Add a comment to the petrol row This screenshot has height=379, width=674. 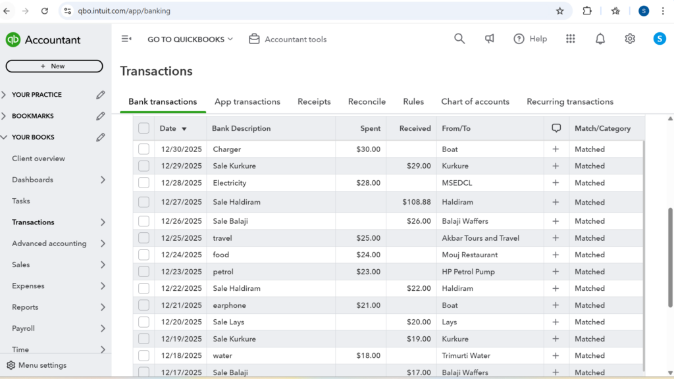(556, 272)
